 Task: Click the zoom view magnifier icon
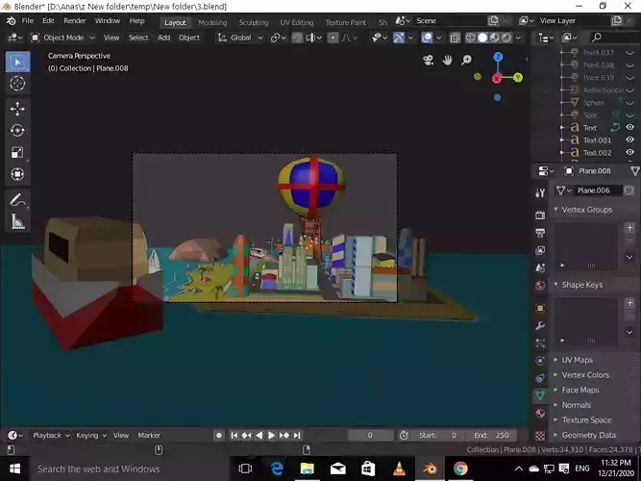click(x=466, y=61)
